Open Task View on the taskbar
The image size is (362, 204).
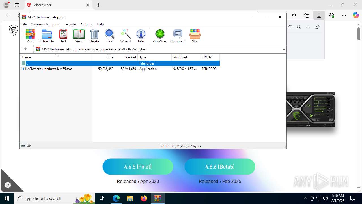pos(102,198)
